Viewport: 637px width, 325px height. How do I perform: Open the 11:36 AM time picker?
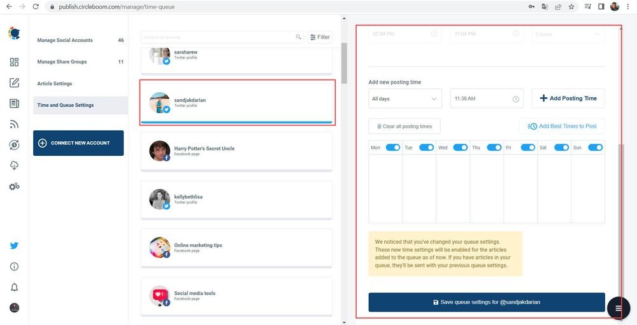(x=487, y=99)
